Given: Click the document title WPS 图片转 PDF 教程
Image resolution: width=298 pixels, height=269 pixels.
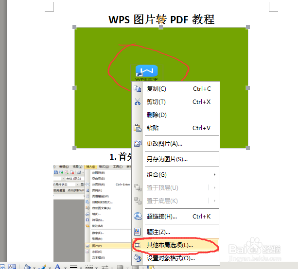Looking at the screenshot, I should point(161,19).
